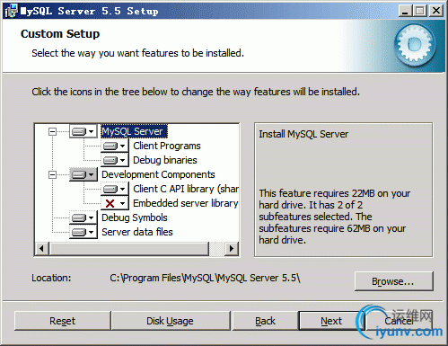The image size is (448, 346).
Task: Select Debug binaries tree item
Action: pyautogui.click(x=165, y=160)
